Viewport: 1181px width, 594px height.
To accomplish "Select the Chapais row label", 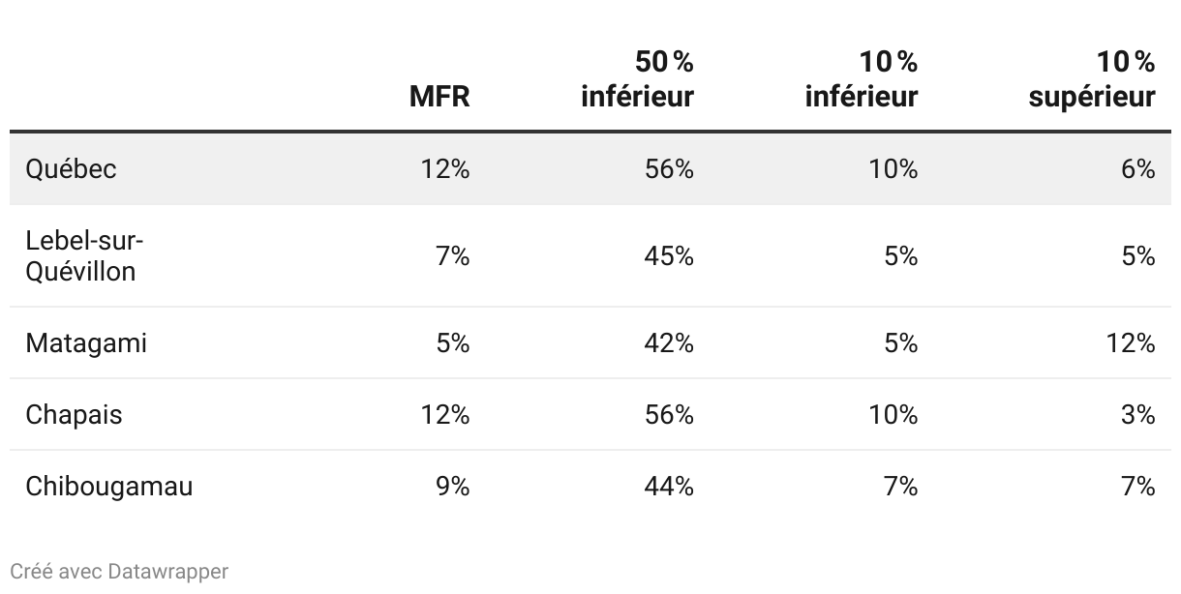I will pyautogui.click(x=74, y=415).
